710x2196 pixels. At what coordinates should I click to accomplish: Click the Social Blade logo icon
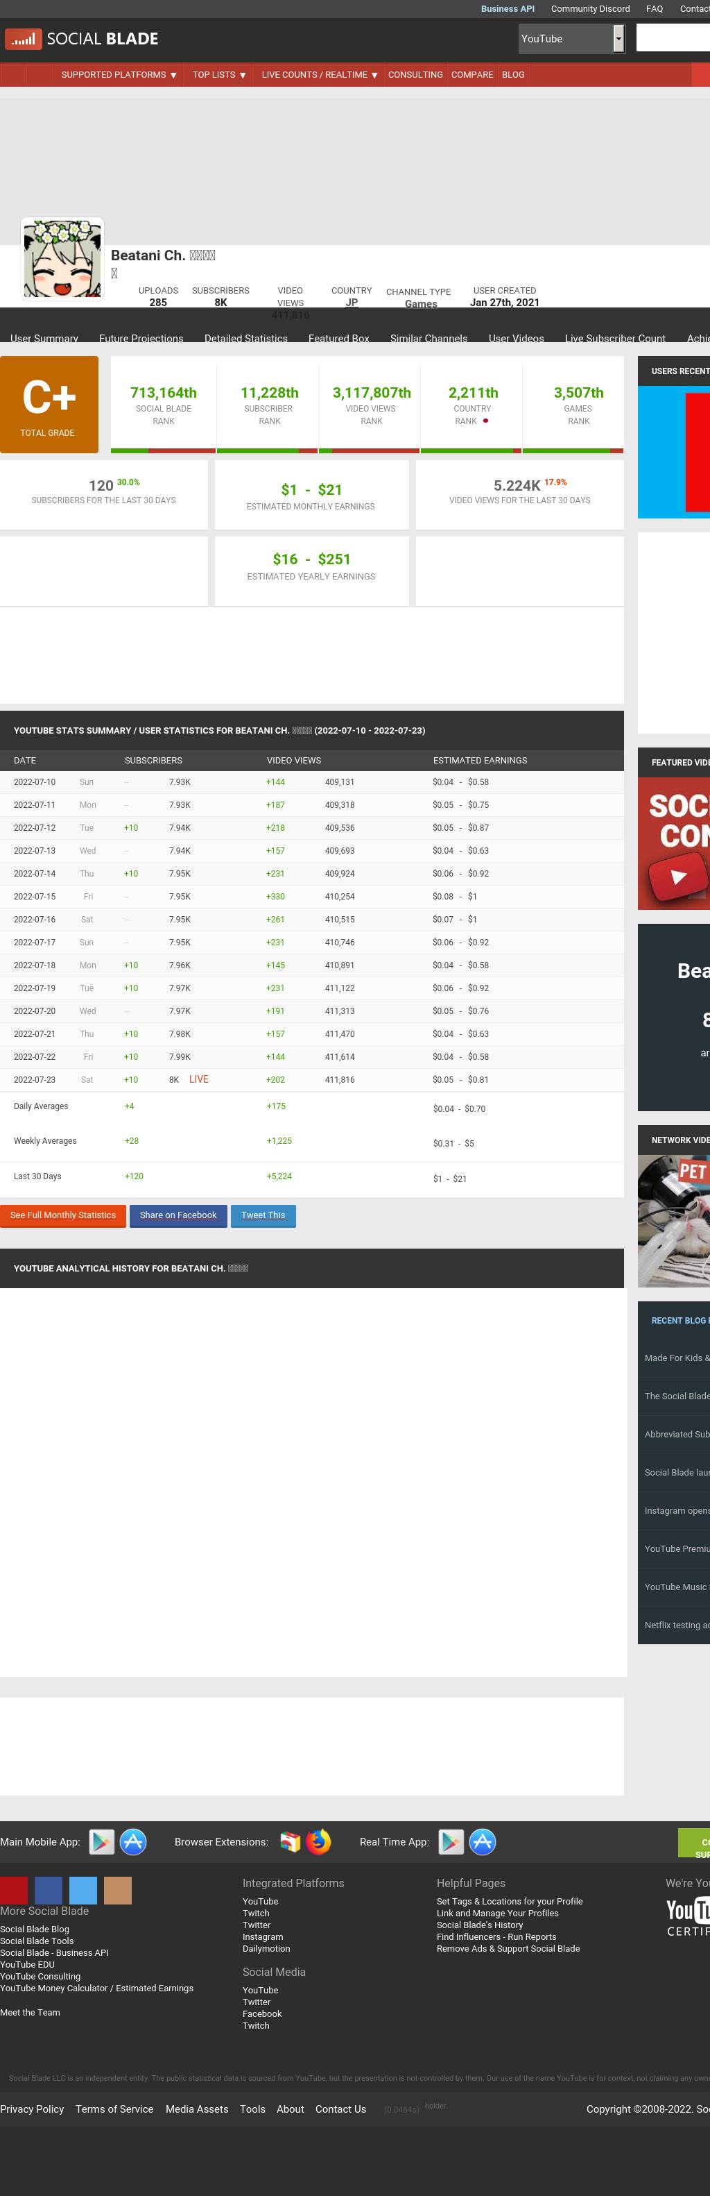point(23,39)
